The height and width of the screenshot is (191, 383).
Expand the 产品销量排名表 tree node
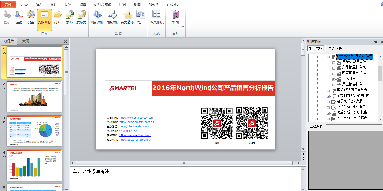(334, 68)
